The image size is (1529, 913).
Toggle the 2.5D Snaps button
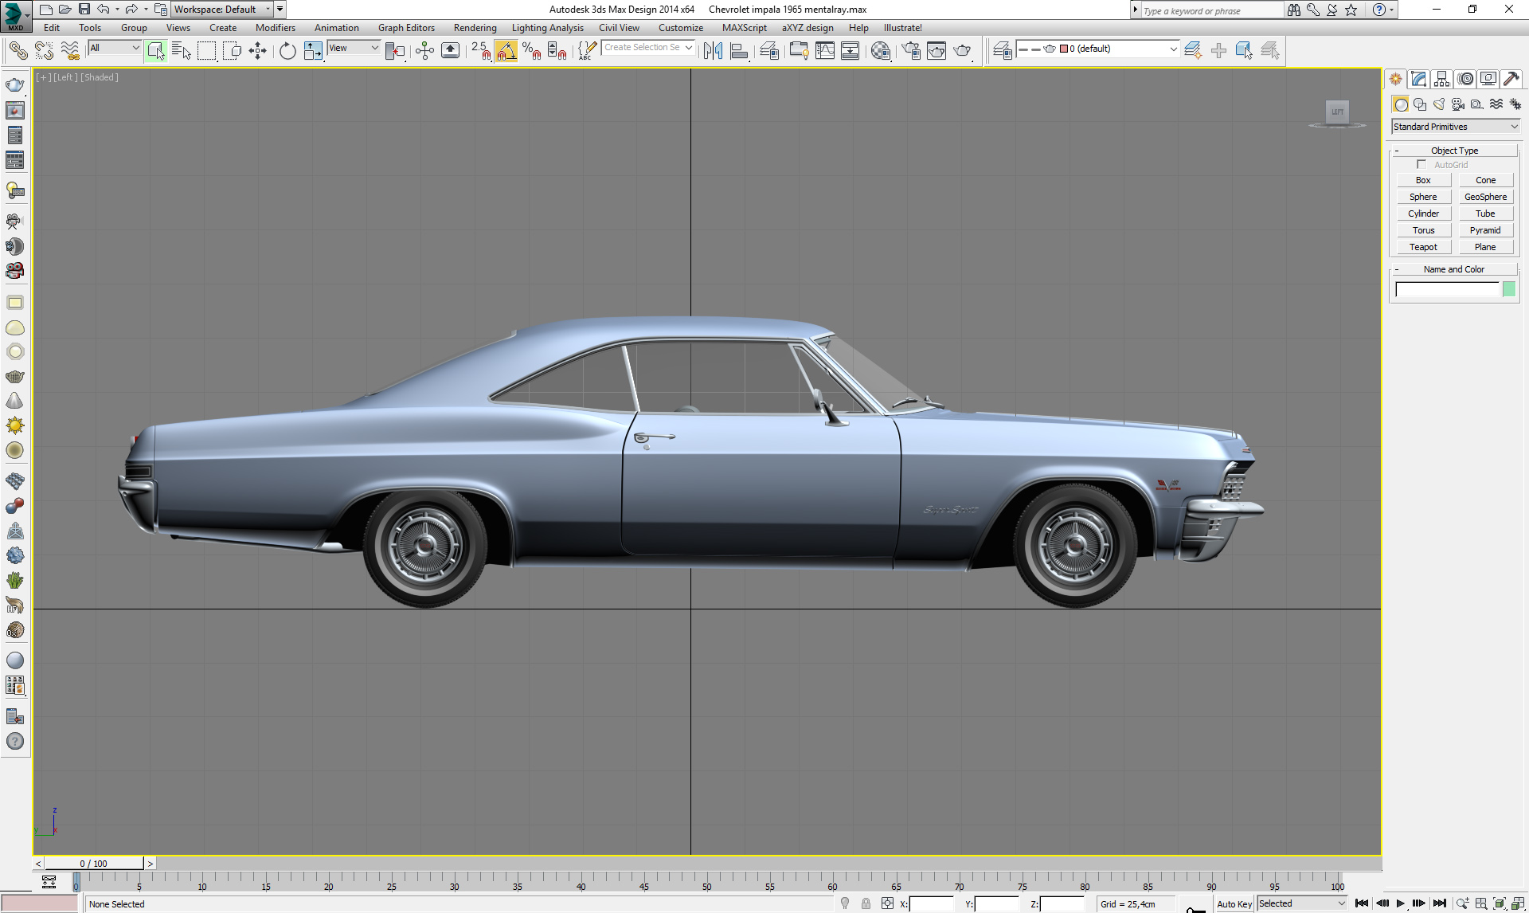pos(481,51)
